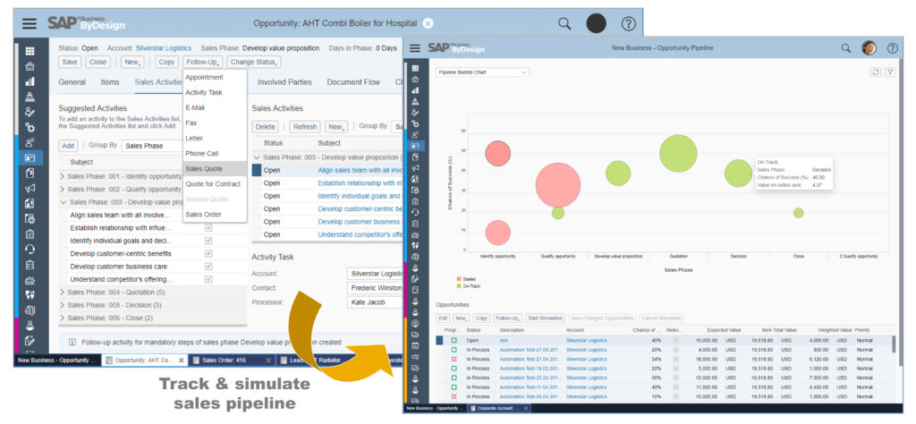Click green 'On-Track' legend swatch

(459, 285)
